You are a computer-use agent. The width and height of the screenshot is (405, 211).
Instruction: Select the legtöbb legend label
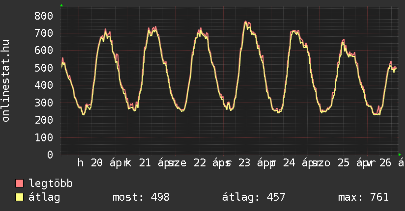[51, 184]
